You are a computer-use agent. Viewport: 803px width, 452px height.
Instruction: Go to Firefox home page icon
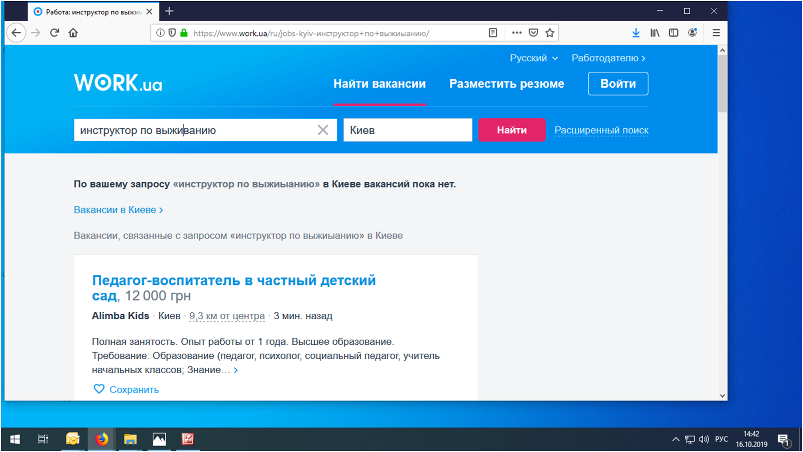pos(73,33)
